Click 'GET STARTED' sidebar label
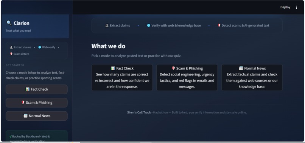Image resolution: width=305 pixels, height=143 pixels. (15, 65)
